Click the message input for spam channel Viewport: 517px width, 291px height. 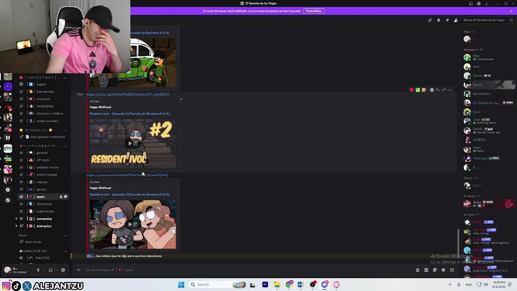click(242, 270)
